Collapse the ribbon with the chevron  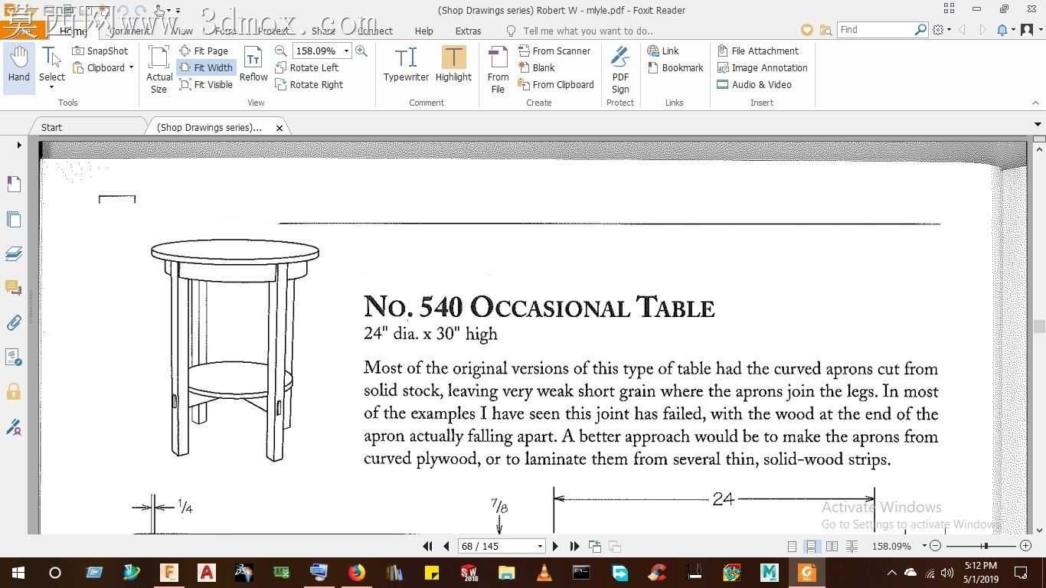(1036, 103)
